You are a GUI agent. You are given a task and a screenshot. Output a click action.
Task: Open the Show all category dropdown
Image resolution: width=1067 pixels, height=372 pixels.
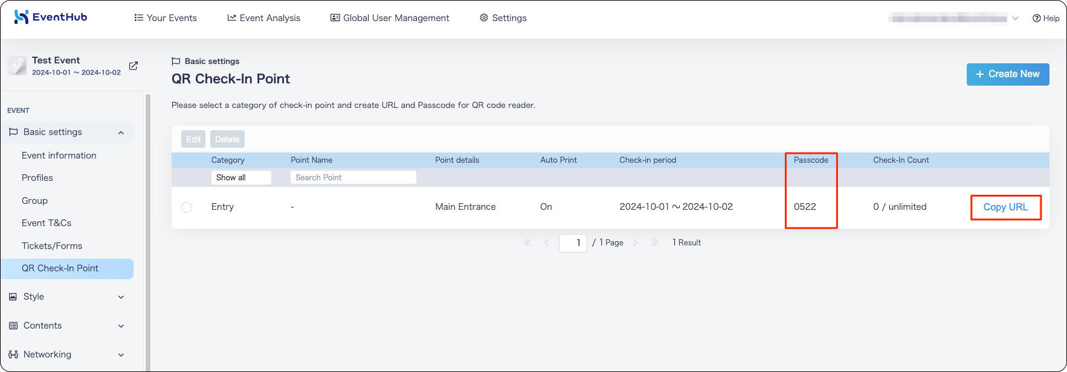(x=241, y=177)
